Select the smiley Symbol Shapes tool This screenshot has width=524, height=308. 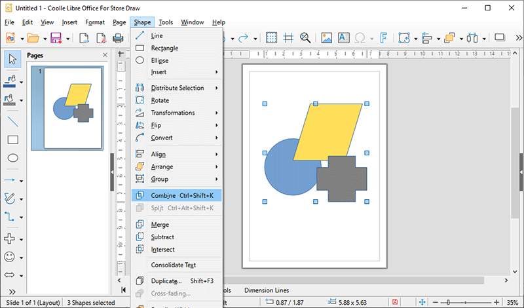[10, 256]
